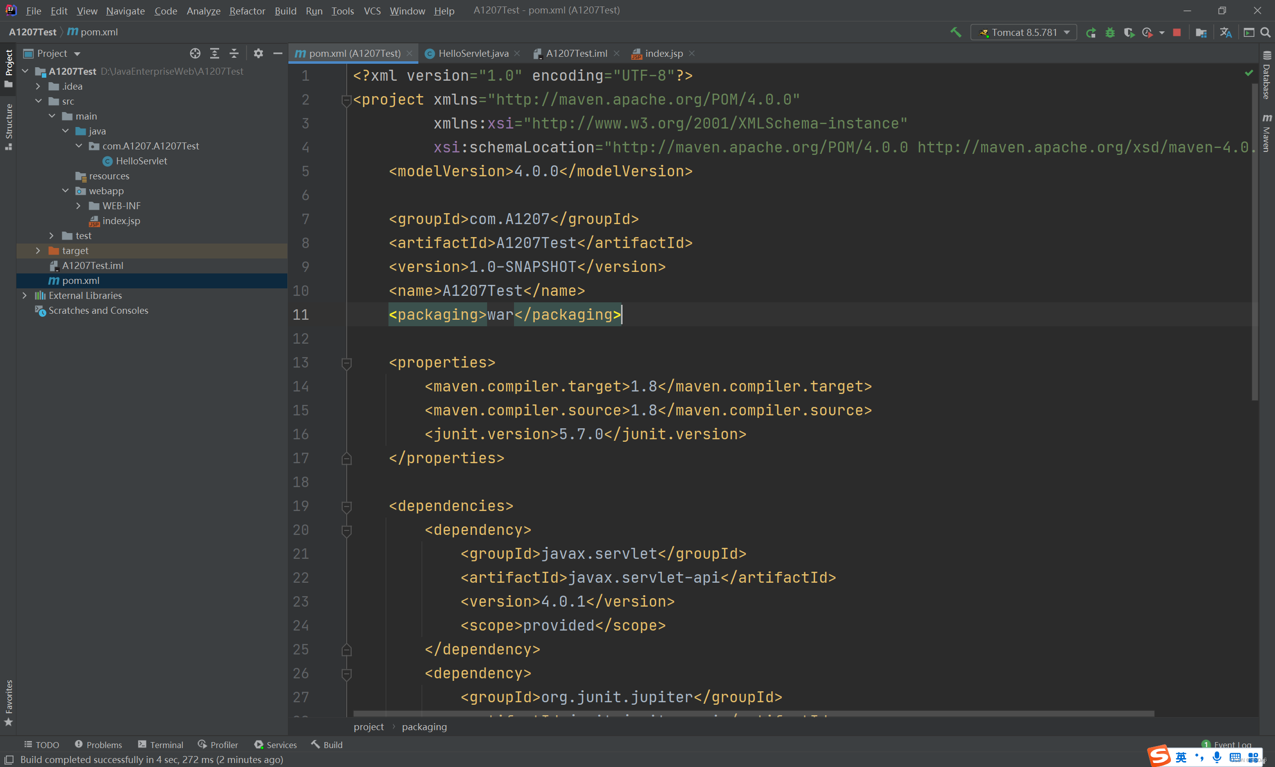
Task: Toggle the Structure tool window sidebar
Action: [8, 126]
